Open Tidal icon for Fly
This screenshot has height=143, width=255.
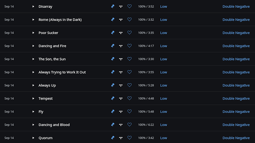click(x=121, y=112)
